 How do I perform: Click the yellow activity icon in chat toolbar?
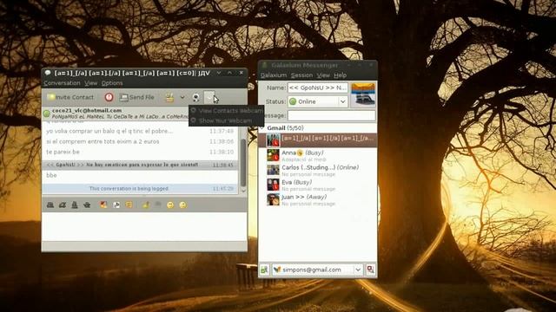[x=170, y=97]
